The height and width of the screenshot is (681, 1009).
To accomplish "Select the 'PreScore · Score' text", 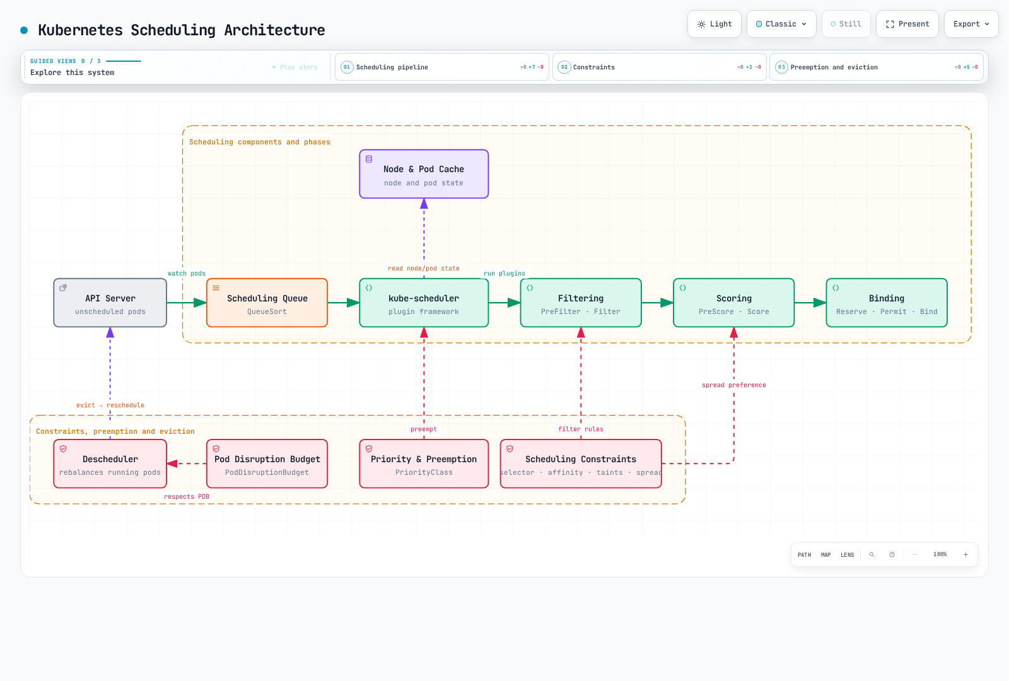I will pos(734,311).
